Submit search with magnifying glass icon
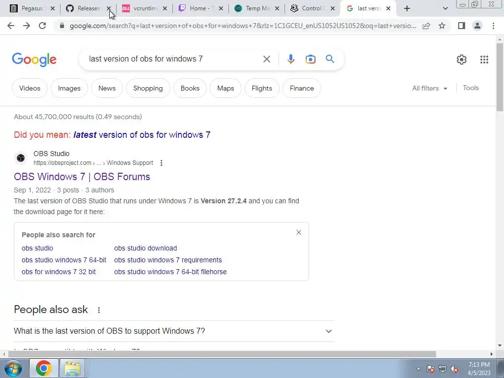 tap(330, 59)
